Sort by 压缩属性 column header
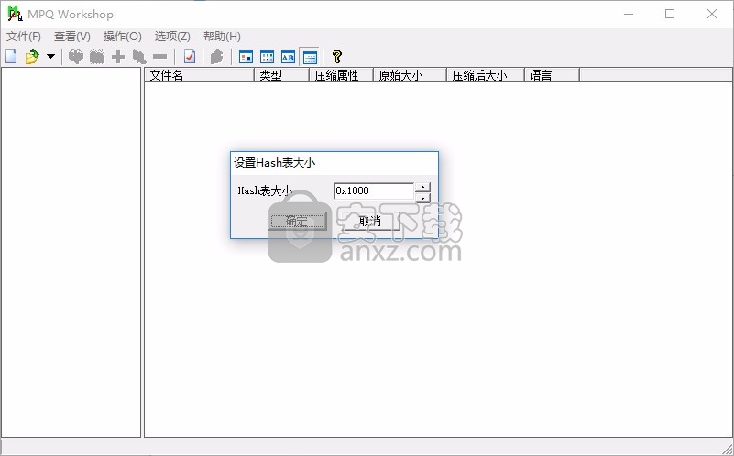734x456 pixels. pos(341,75)
